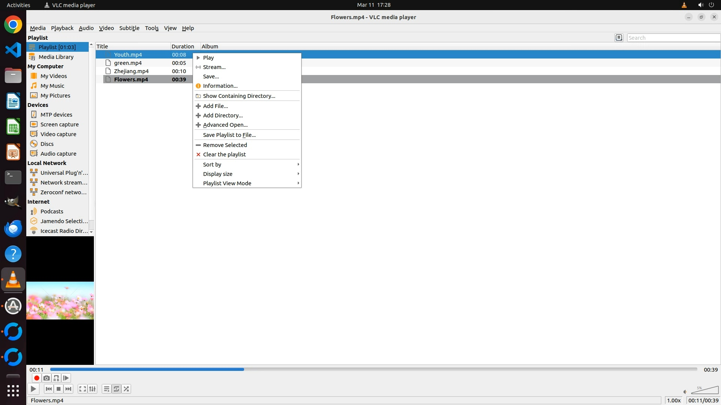
Task: Choose Remove Selected from context menu
Action: click(225, 145)
